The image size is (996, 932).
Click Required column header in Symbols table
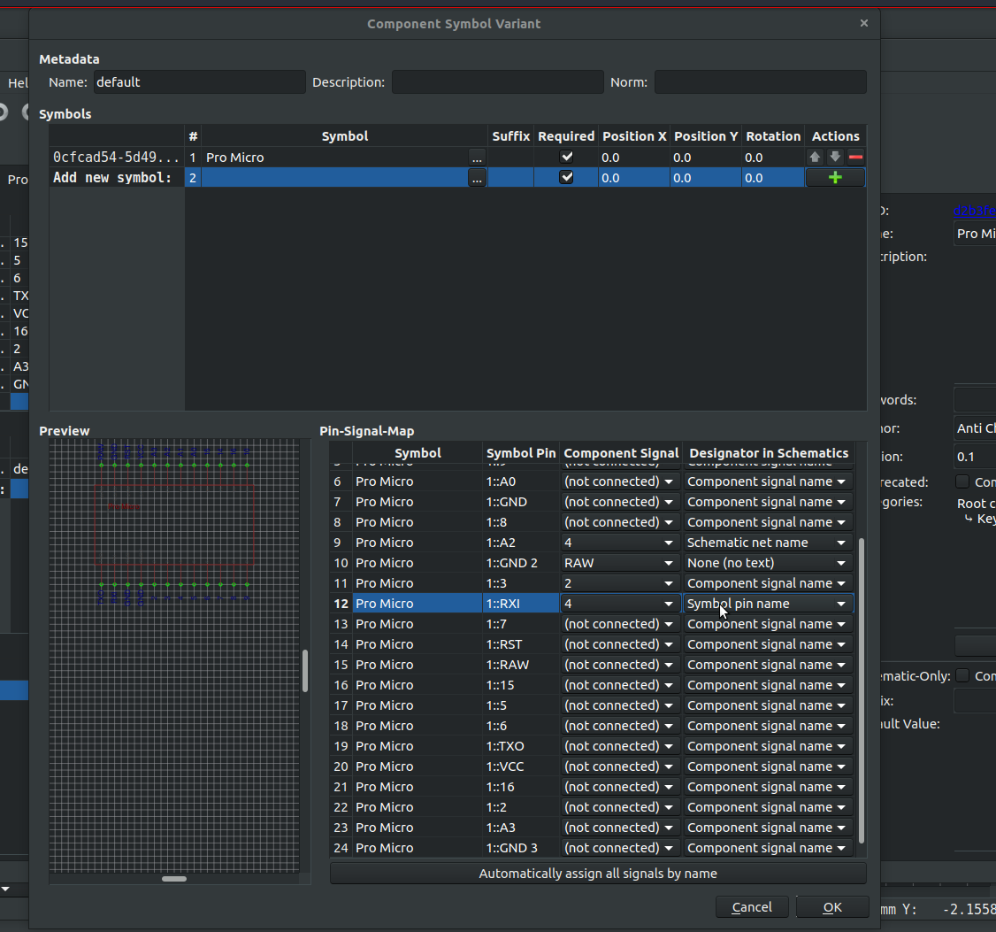[x=566, y=136]
